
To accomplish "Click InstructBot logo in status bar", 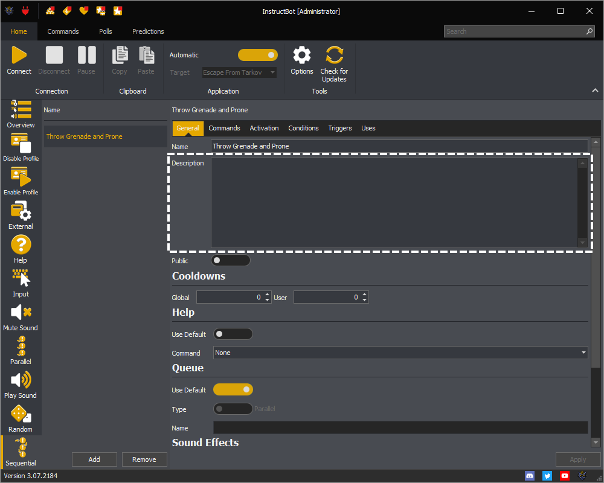I will coord(582,476).
